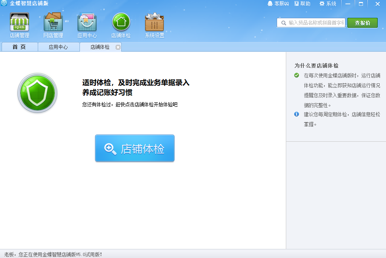Launch 应用中心 app center icon
The height and width of the screenshot is (258, 386).
tap(87, 25)
